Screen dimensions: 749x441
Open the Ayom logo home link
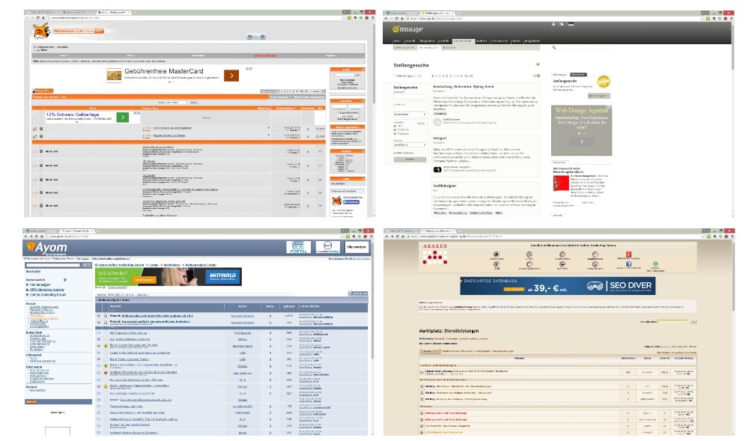tap(43, 246)
